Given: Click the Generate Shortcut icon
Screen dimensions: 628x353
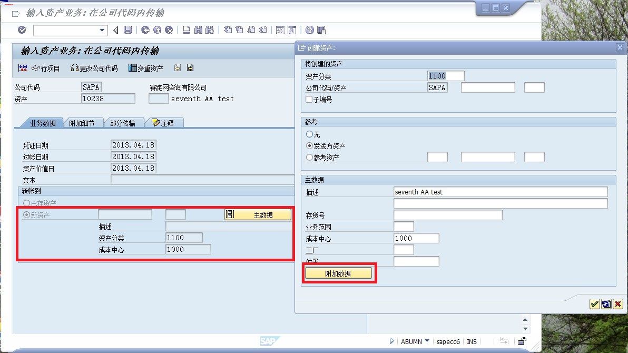Looking at the screenshot, I should pyautogui.click(x=292, y=30).
